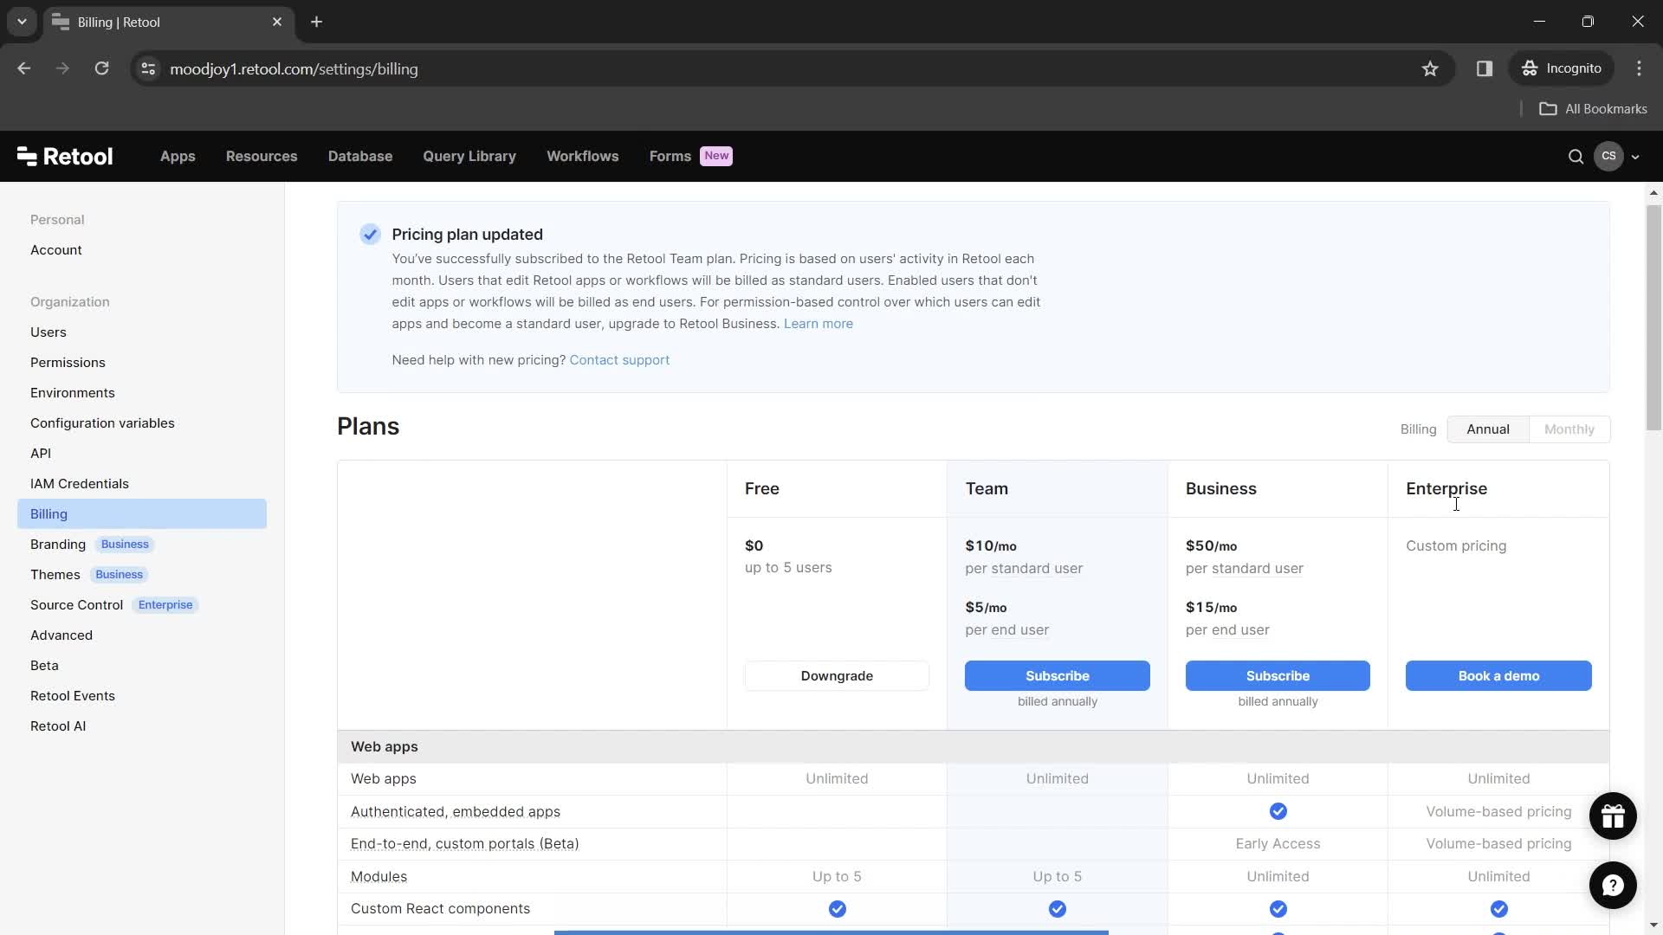1663x935 pixels.
Task: Open IAM Credentials settings
Action: (x=80, y=484)
